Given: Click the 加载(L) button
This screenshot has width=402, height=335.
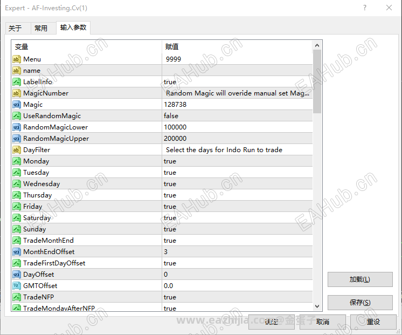Looking at the screenshot, I should click(360, 279).
